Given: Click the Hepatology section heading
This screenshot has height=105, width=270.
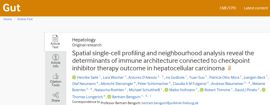Looking at the screenshot, I should [84, 40].
